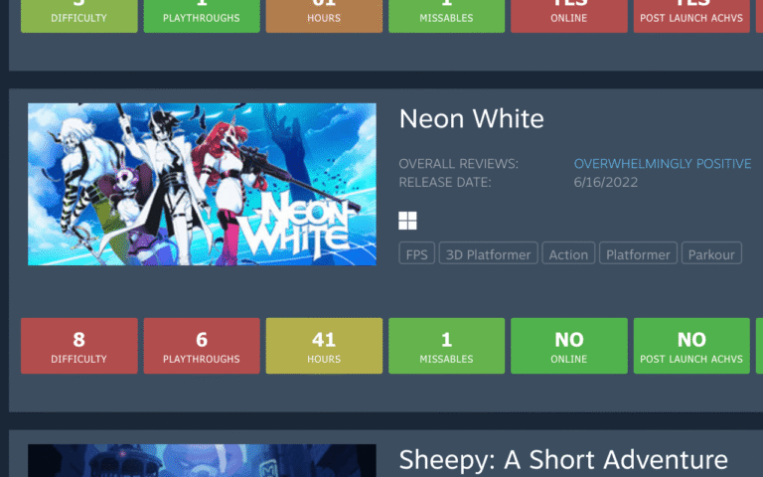Click Neon White's NO Post Launch Achvs tile
The height and width of the screenshot is (477, 763).
point(691,346)
